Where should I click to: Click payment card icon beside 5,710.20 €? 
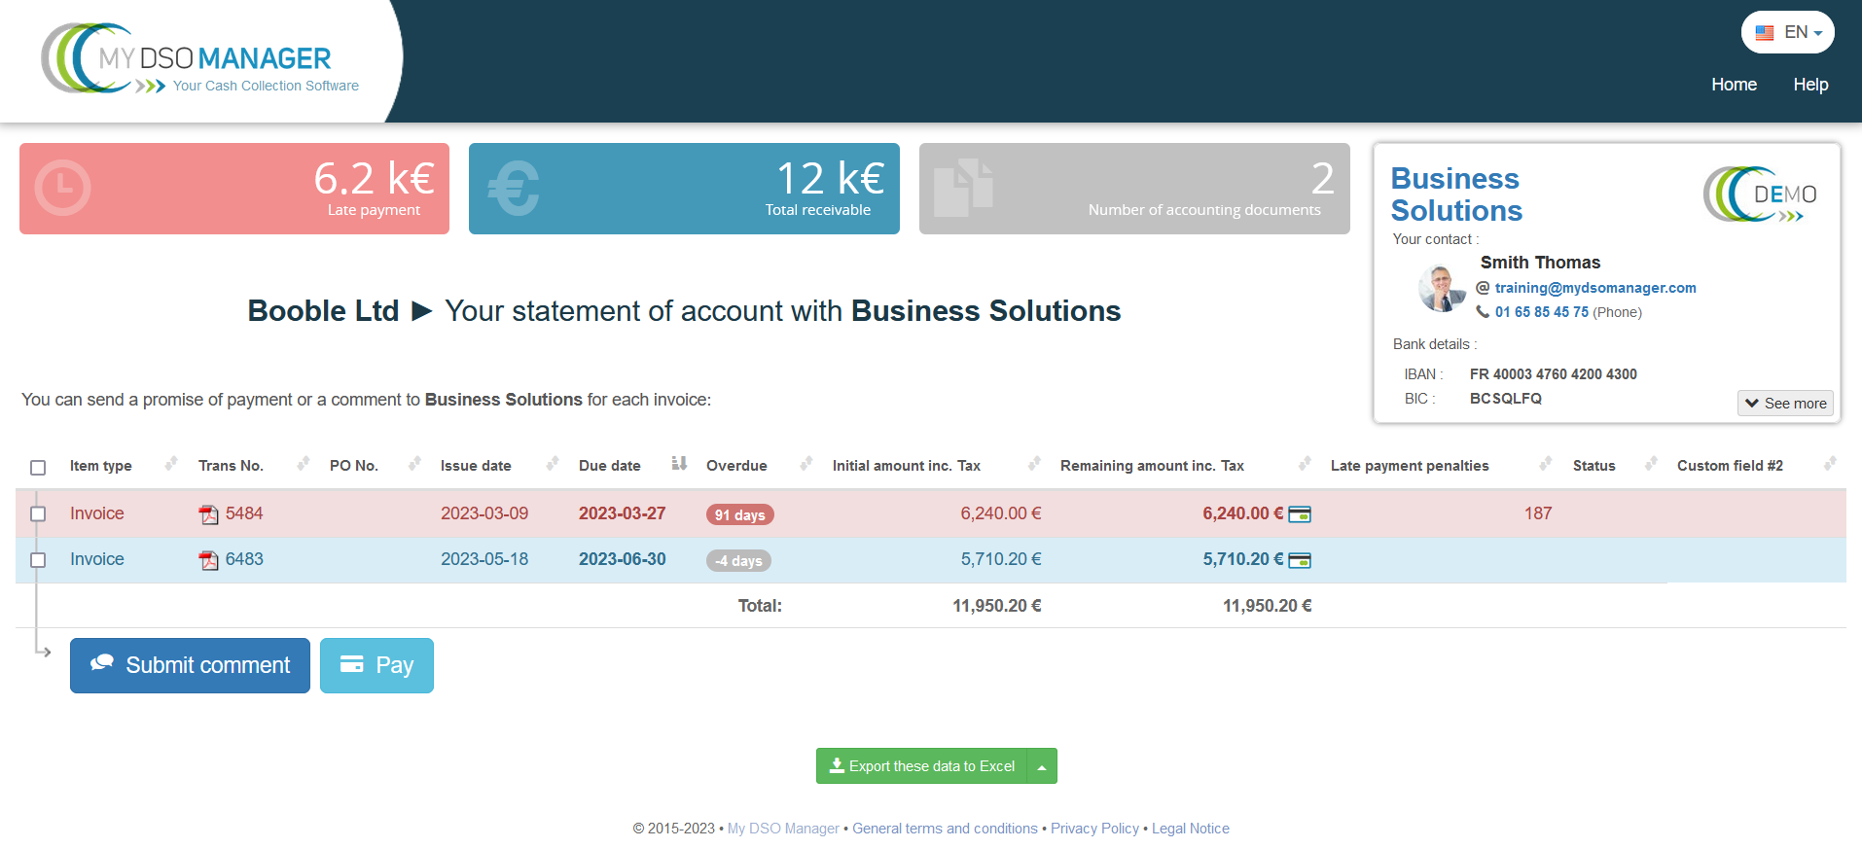tap(1300, 560)
